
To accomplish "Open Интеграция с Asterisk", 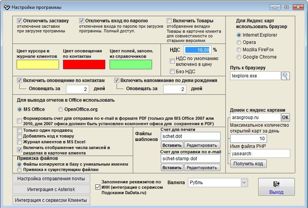I will 51,190.
